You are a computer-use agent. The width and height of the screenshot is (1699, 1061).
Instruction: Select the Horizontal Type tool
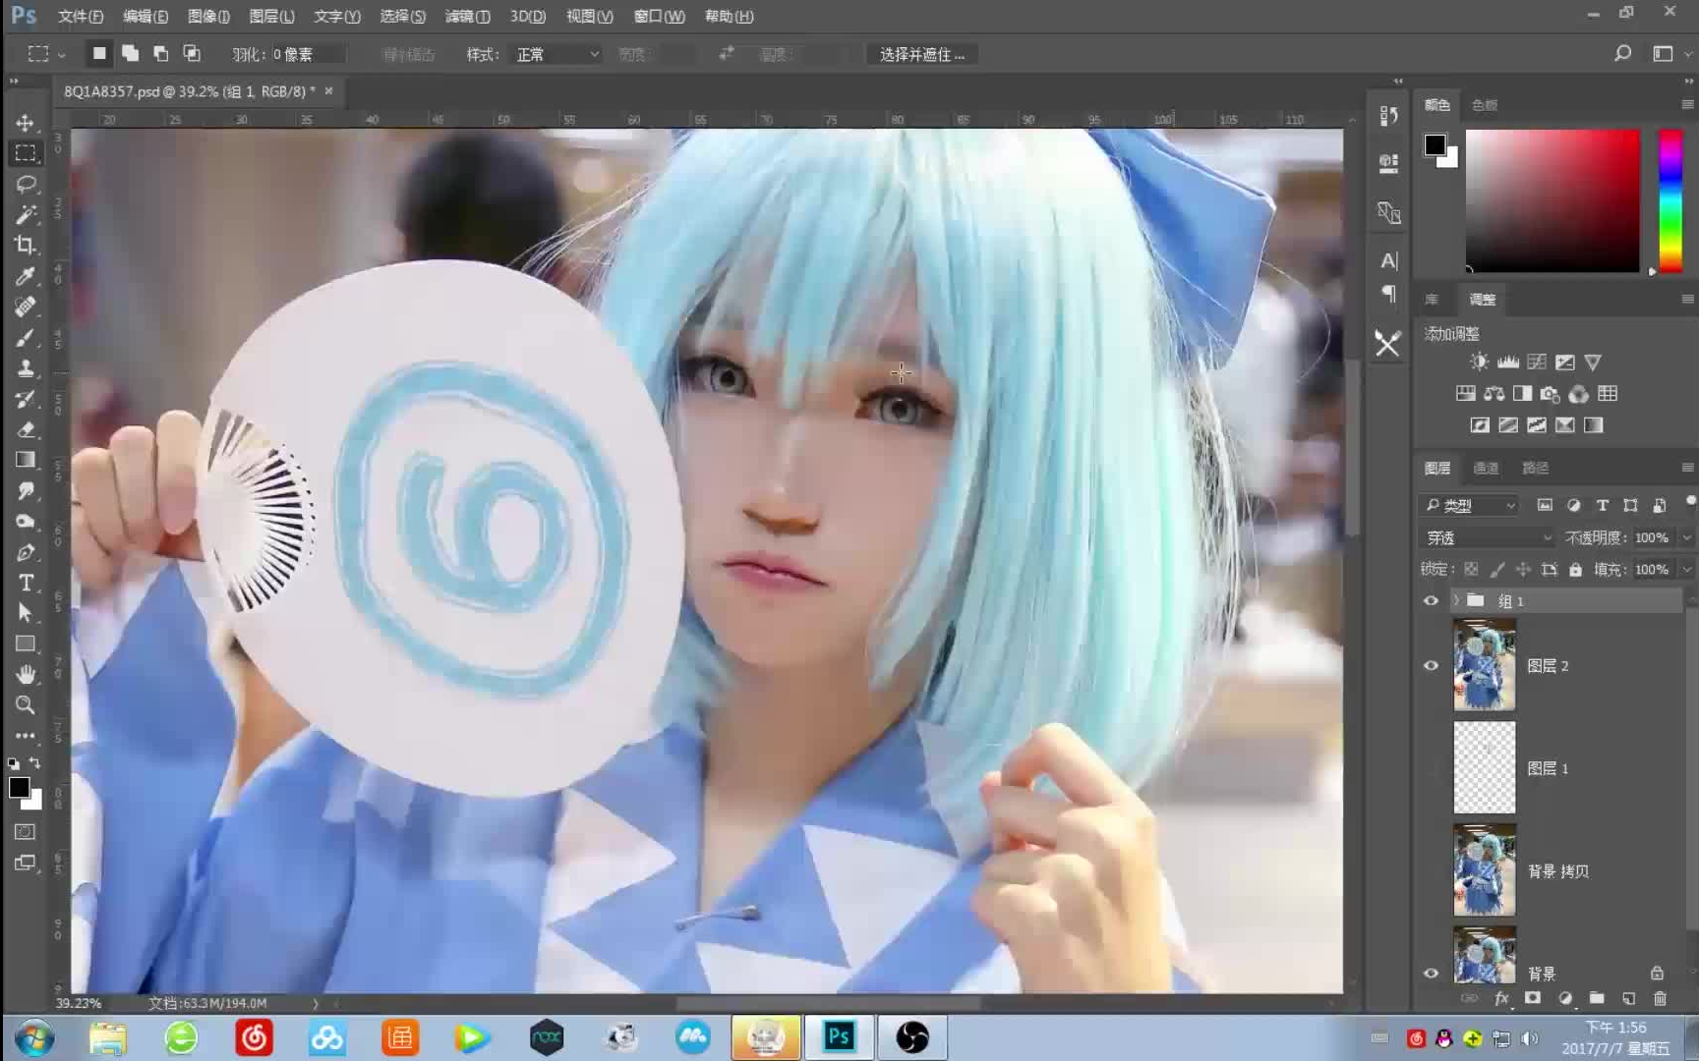(26, 583)
